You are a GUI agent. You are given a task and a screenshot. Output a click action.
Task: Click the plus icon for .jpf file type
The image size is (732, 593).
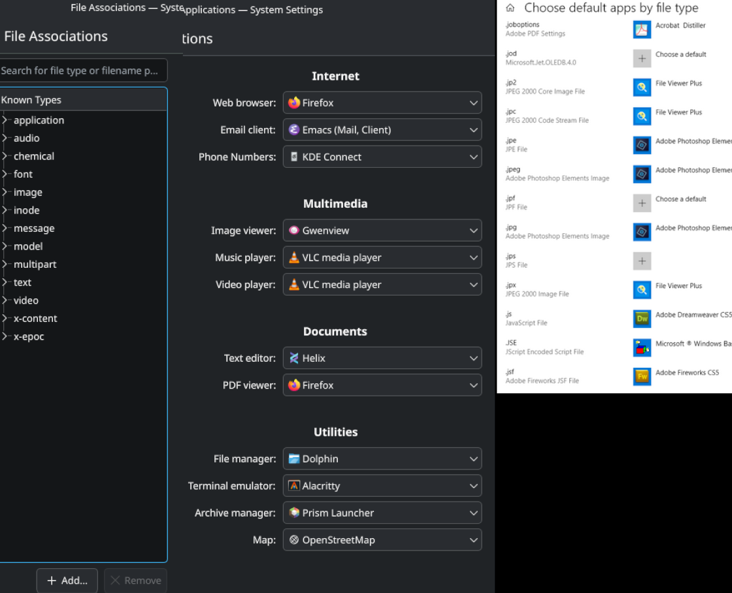point(642,203)
